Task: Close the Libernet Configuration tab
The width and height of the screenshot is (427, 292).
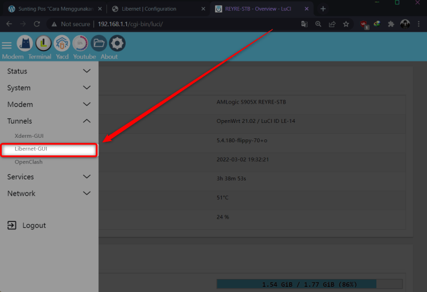Action: pos(203,9)
